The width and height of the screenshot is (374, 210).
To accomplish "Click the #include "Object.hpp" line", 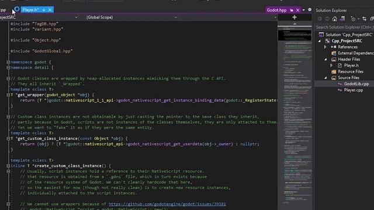I will pos(36,40).
